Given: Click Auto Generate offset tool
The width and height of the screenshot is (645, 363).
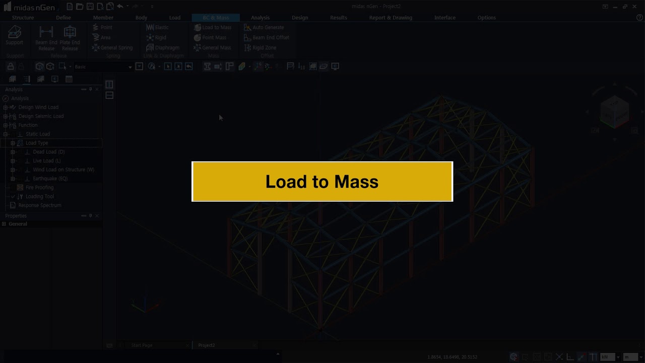Looking at the screenshot, I should pos(264,27).
